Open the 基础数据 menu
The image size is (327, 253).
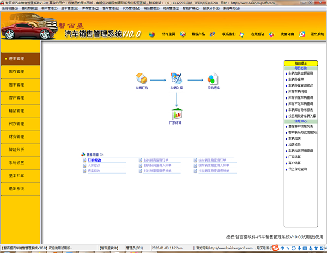(x=30, y=8)
